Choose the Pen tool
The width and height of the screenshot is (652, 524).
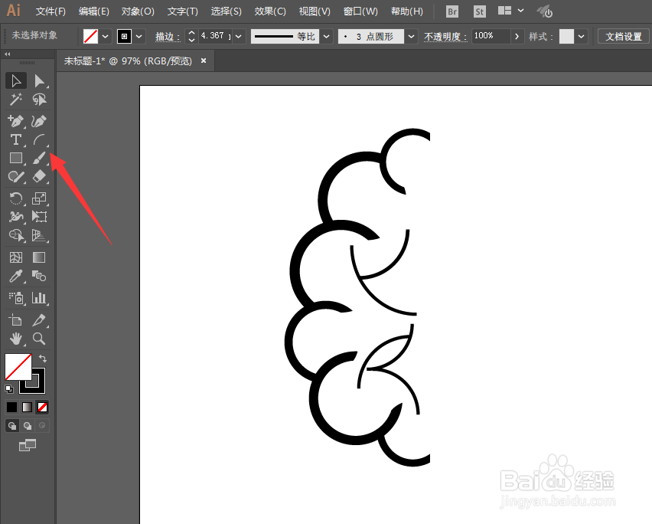pyautogui.click(x=16, y=121)
